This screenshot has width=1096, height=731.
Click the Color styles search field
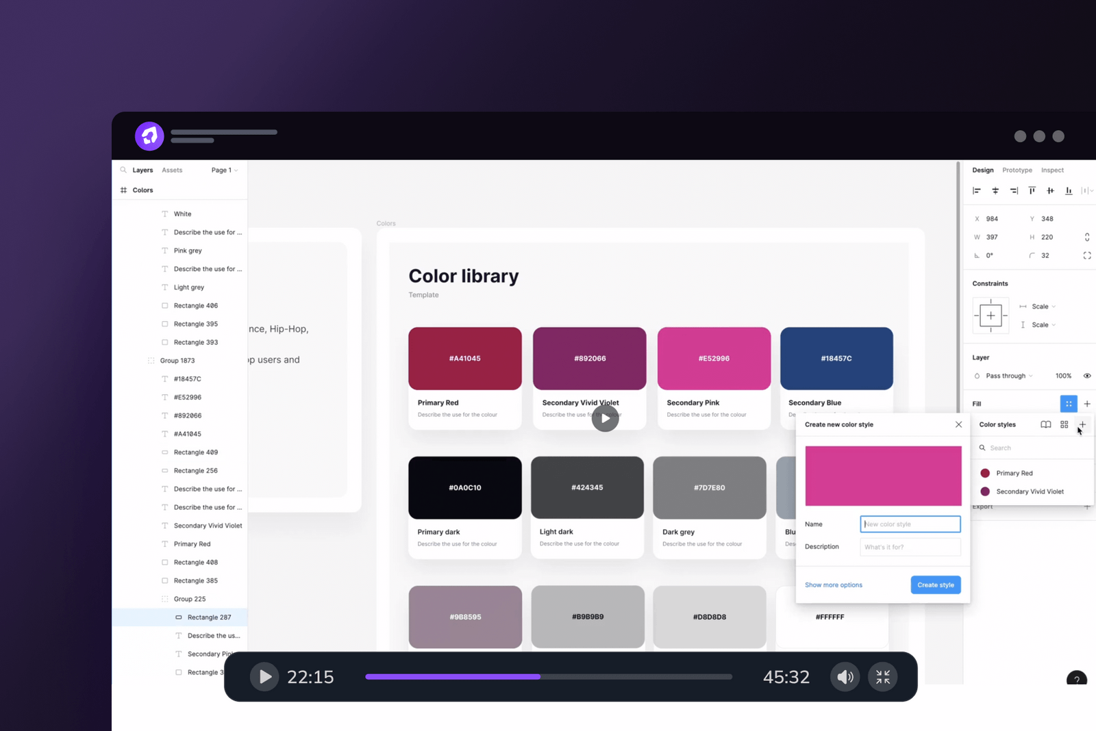1034,448
